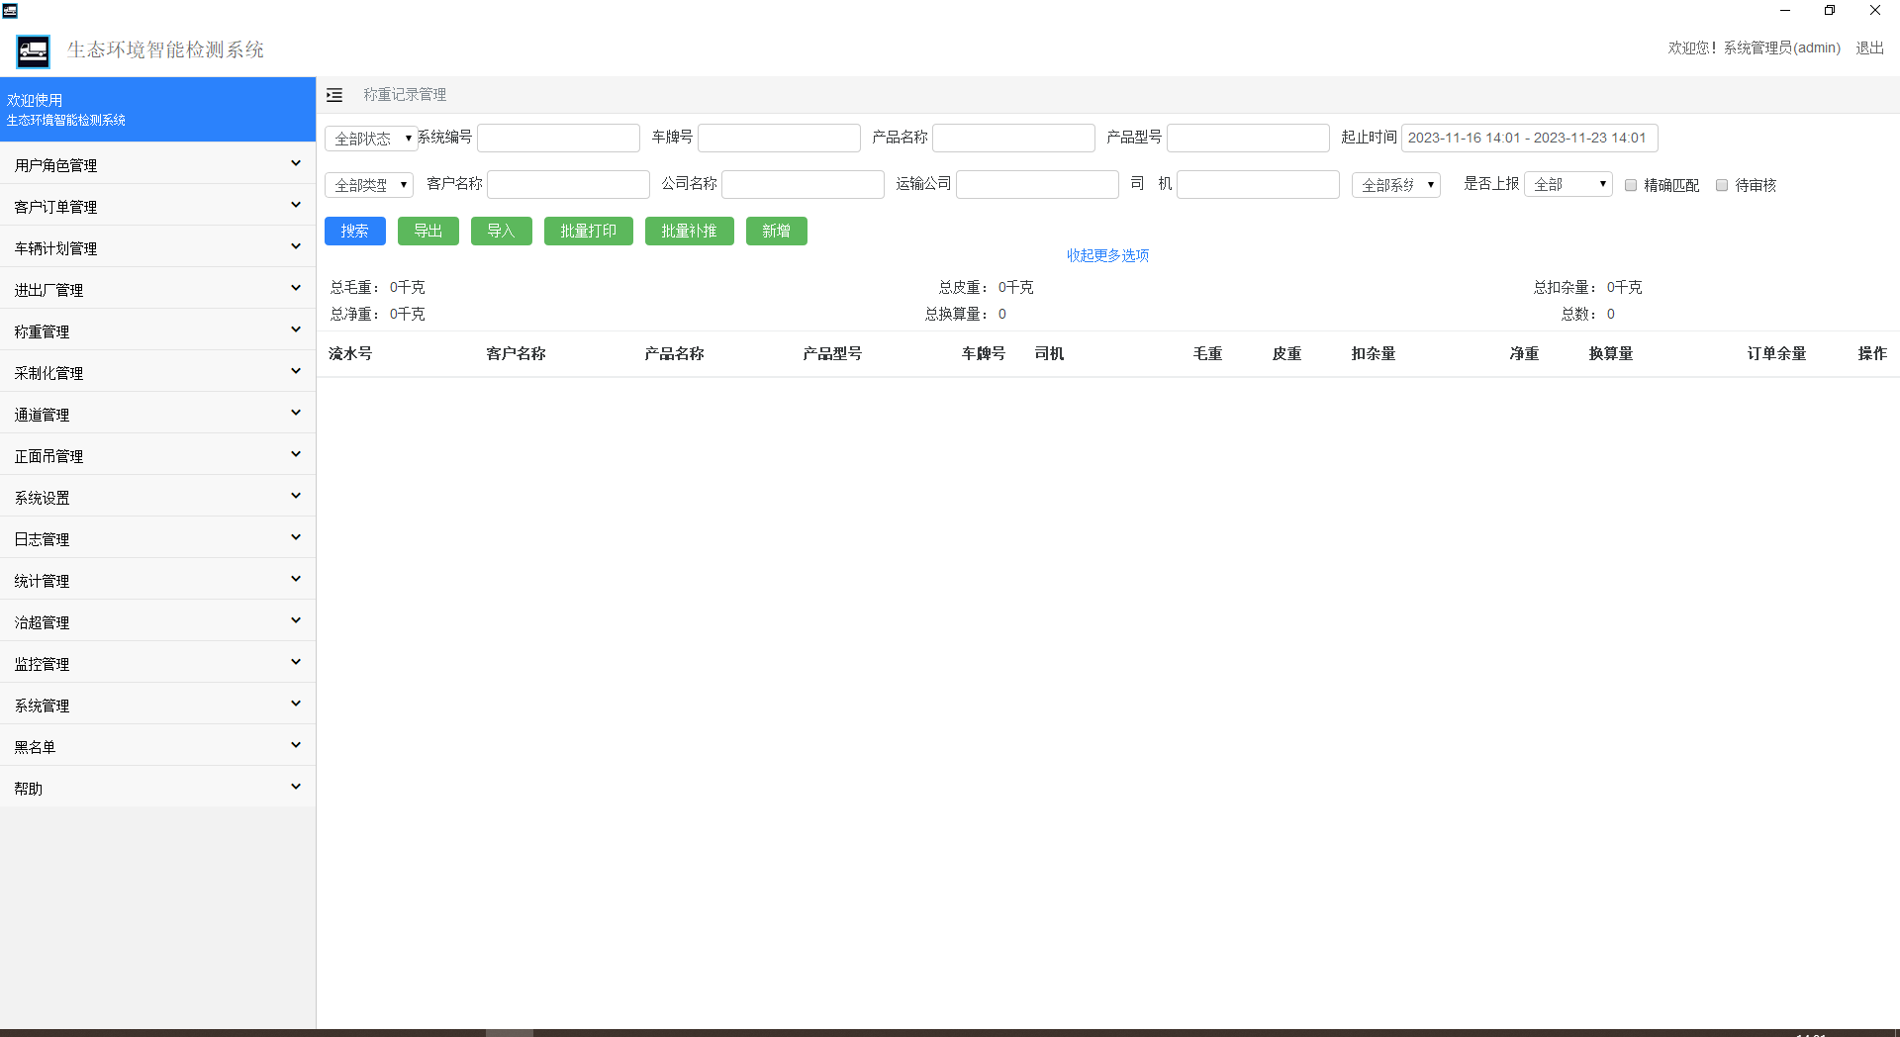Image resolution: width=1900 pixels, height=1037 pixels.
Task: Click the 称重记录管理 breadcrumb title
Action: tap(405, 94)
